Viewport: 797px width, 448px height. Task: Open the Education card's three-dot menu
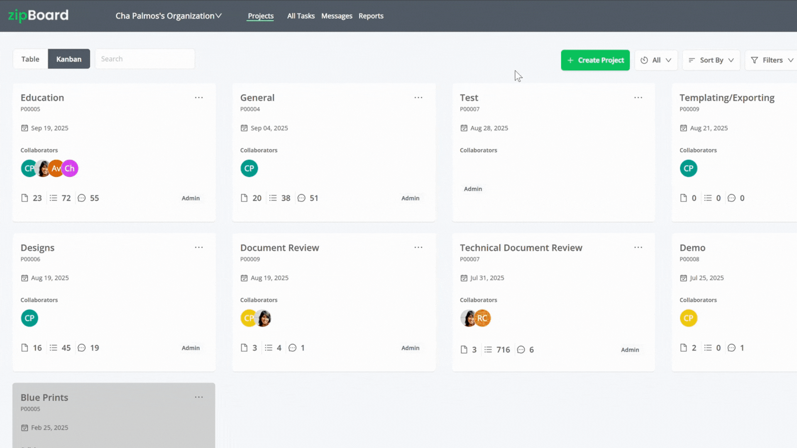(x=199, y=97)
